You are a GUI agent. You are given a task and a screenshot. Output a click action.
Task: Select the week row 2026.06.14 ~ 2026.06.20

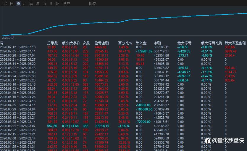tap(124, 64)
